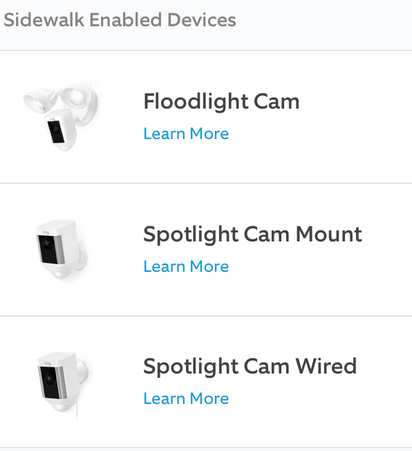Tap the ring logo on Spotlight Cam Wired
Viewport: 412px width, 451px height.
click(48, 363)
